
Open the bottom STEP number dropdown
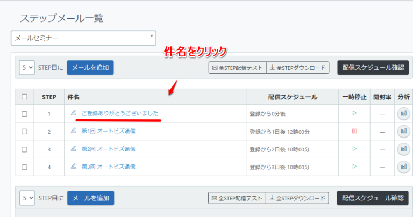point(27,198)
